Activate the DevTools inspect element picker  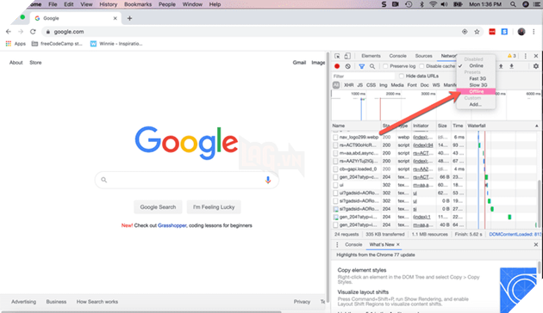click(337, 56)
